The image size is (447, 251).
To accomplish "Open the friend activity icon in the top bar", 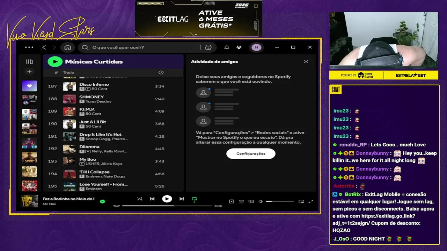I will (x=239, y=47).
